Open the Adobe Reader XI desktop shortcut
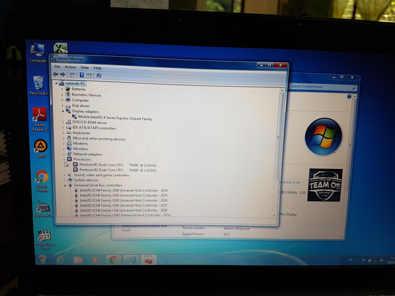The height and width of the screenshot is (296, 395). pos(39,119)
